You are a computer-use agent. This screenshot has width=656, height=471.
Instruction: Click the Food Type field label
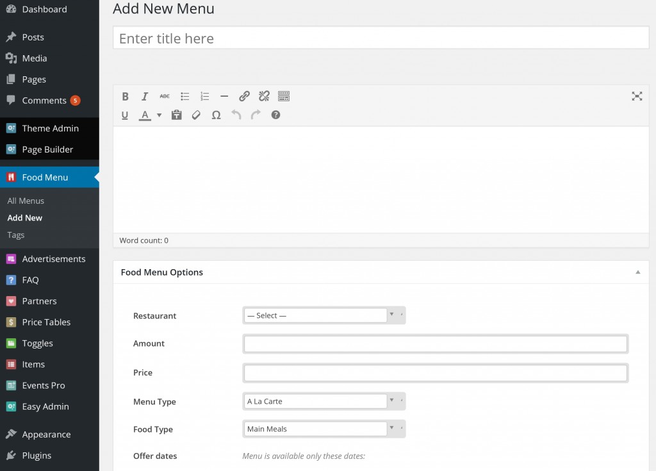tap(153, 429)
